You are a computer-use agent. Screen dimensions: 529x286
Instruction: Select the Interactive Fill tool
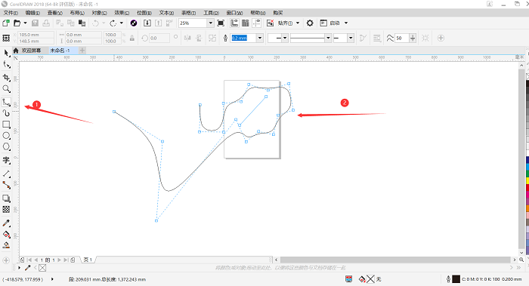pyautogui.click(x=6, y=234)
